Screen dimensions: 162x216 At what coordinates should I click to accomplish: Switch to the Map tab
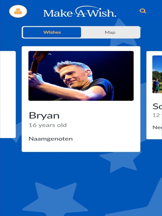coord(110,32)
